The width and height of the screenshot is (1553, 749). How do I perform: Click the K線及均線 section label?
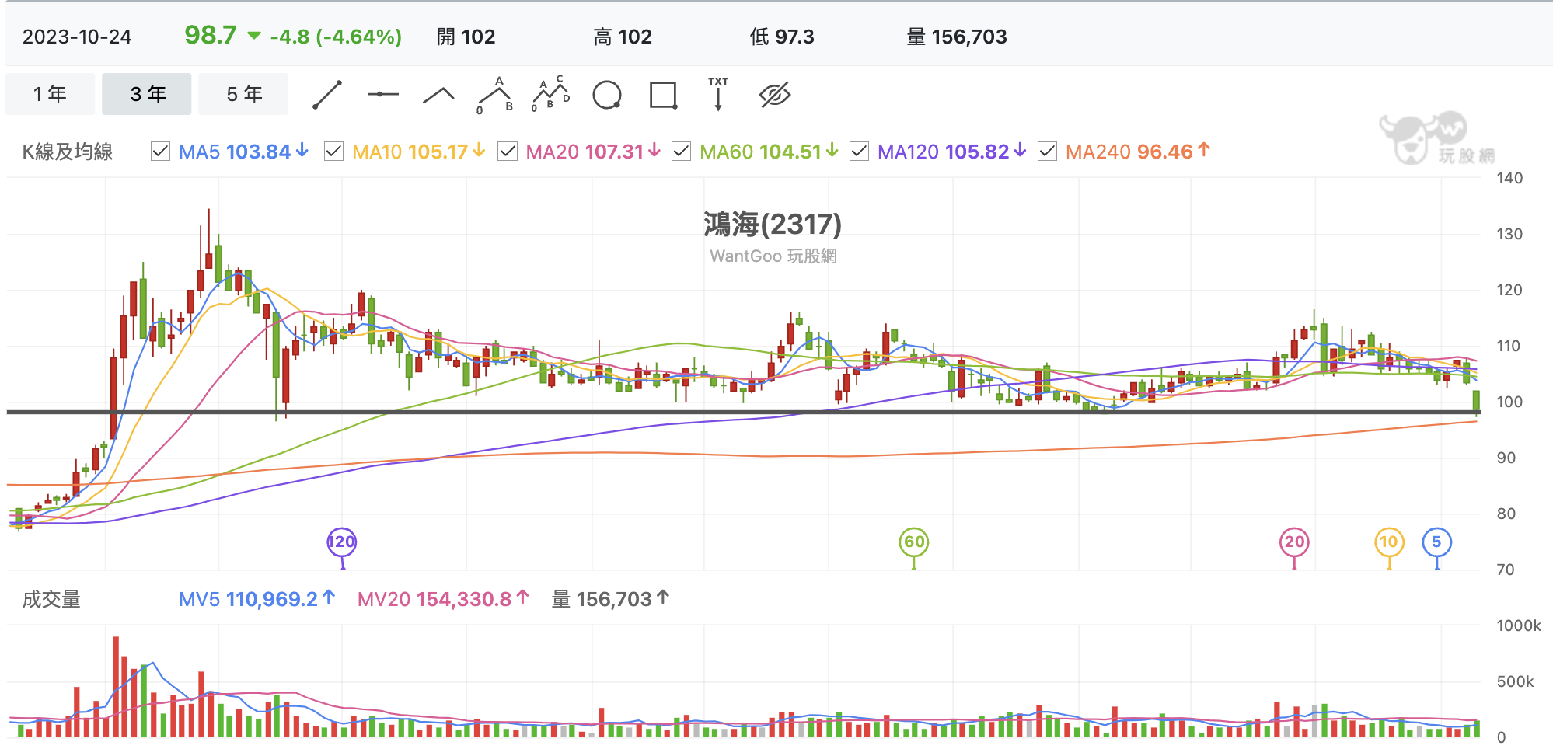pyautogui.click(x=68, y=152)
